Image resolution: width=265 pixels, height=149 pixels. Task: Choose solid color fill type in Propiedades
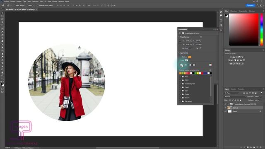(186, 65)
